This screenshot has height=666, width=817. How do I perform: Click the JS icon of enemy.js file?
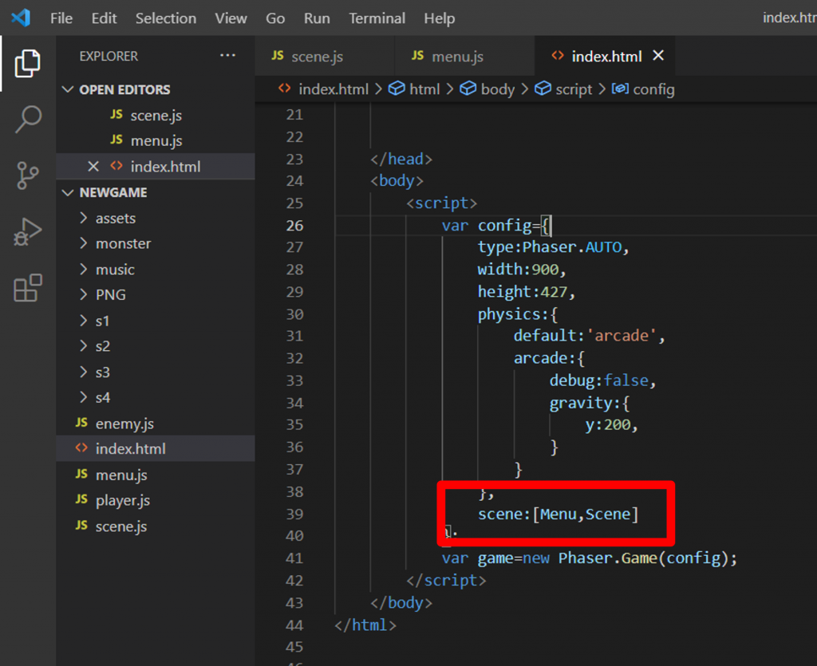coord(82,423)
